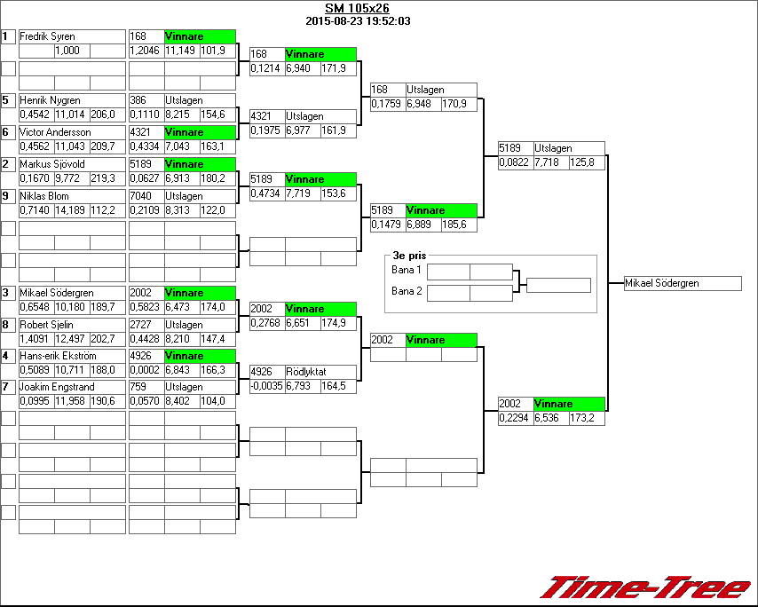Select the reaction time cell 1,4091
Screen dimensions: 758x607
point(36,338)
